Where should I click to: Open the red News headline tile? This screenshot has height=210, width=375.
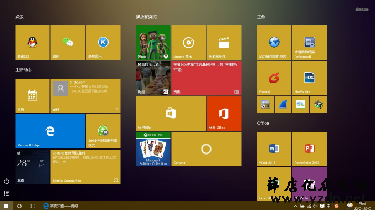coord(206,78)
